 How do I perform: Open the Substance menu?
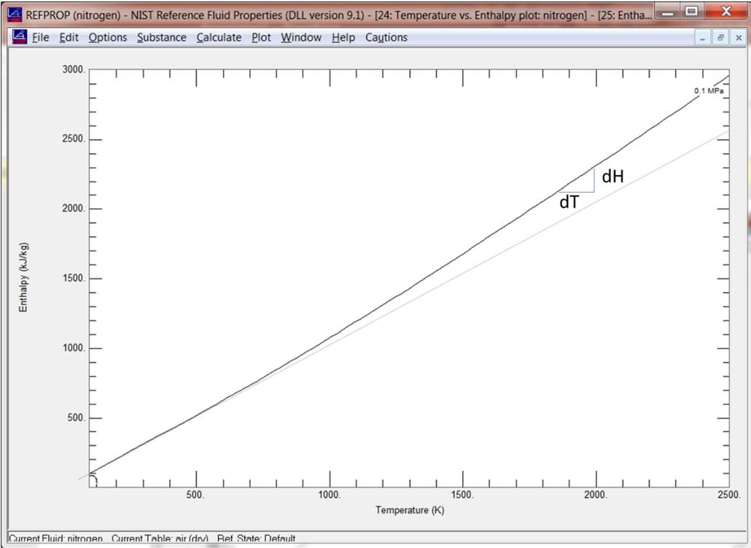tap(161, 37)
